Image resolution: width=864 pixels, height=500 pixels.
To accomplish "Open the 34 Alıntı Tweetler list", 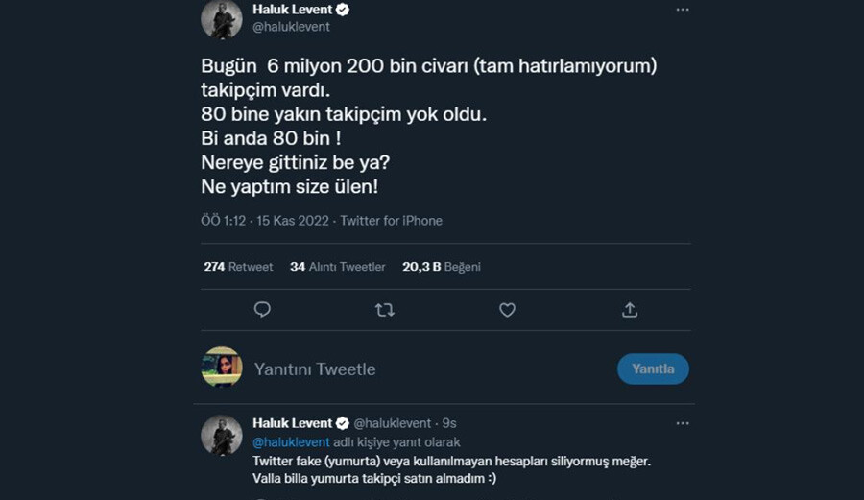I will [x=338, y=267].
